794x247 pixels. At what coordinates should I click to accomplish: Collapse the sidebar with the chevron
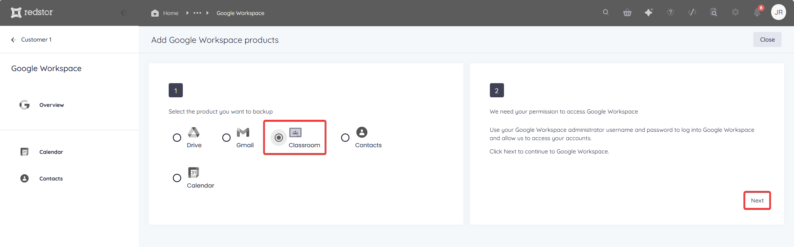coord(123,13)
